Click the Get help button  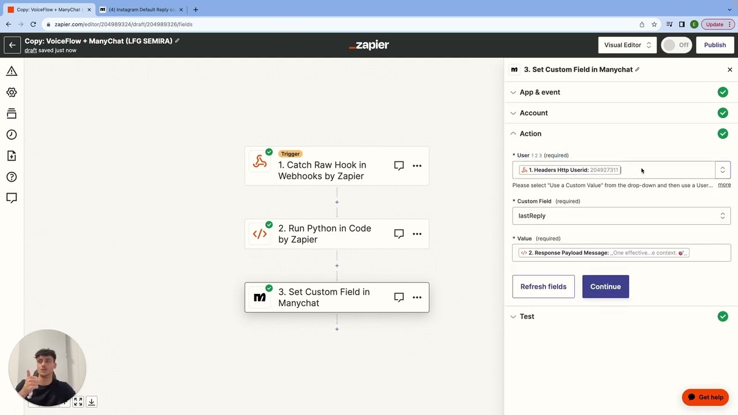(705, 397)
